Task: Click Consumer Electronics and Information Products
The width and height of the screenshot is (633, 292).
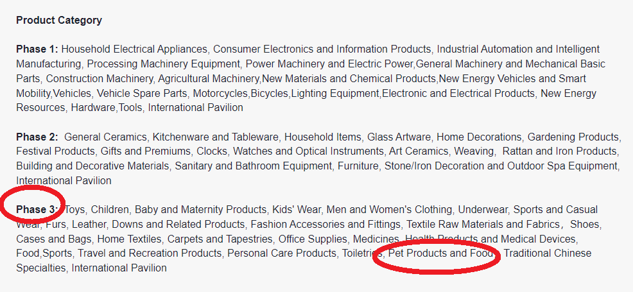Action: click(322, 49)
